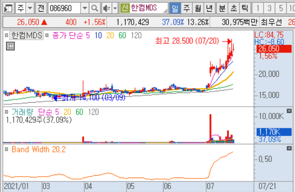The width and height of the screenshot is (295, 192).
Task: Open the data grid table icon
Action: [x=10, y=46]
